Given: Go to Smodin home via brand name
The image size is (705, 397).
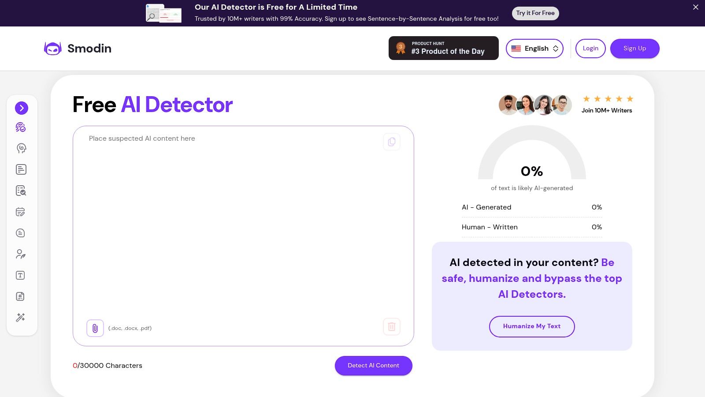Looking at the screenshot, I should [x=89, y=49].
